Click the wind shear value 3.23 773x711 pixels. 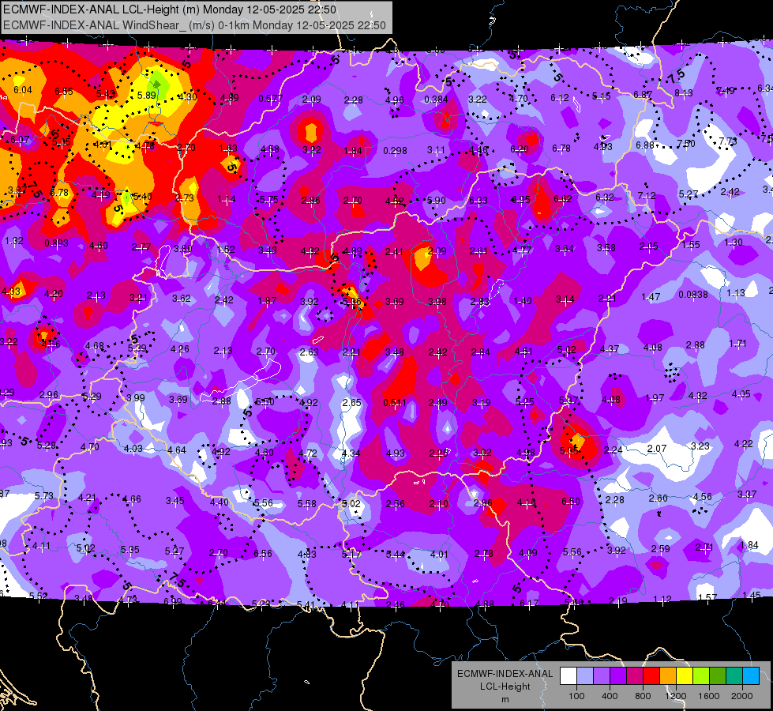(700, 446)
